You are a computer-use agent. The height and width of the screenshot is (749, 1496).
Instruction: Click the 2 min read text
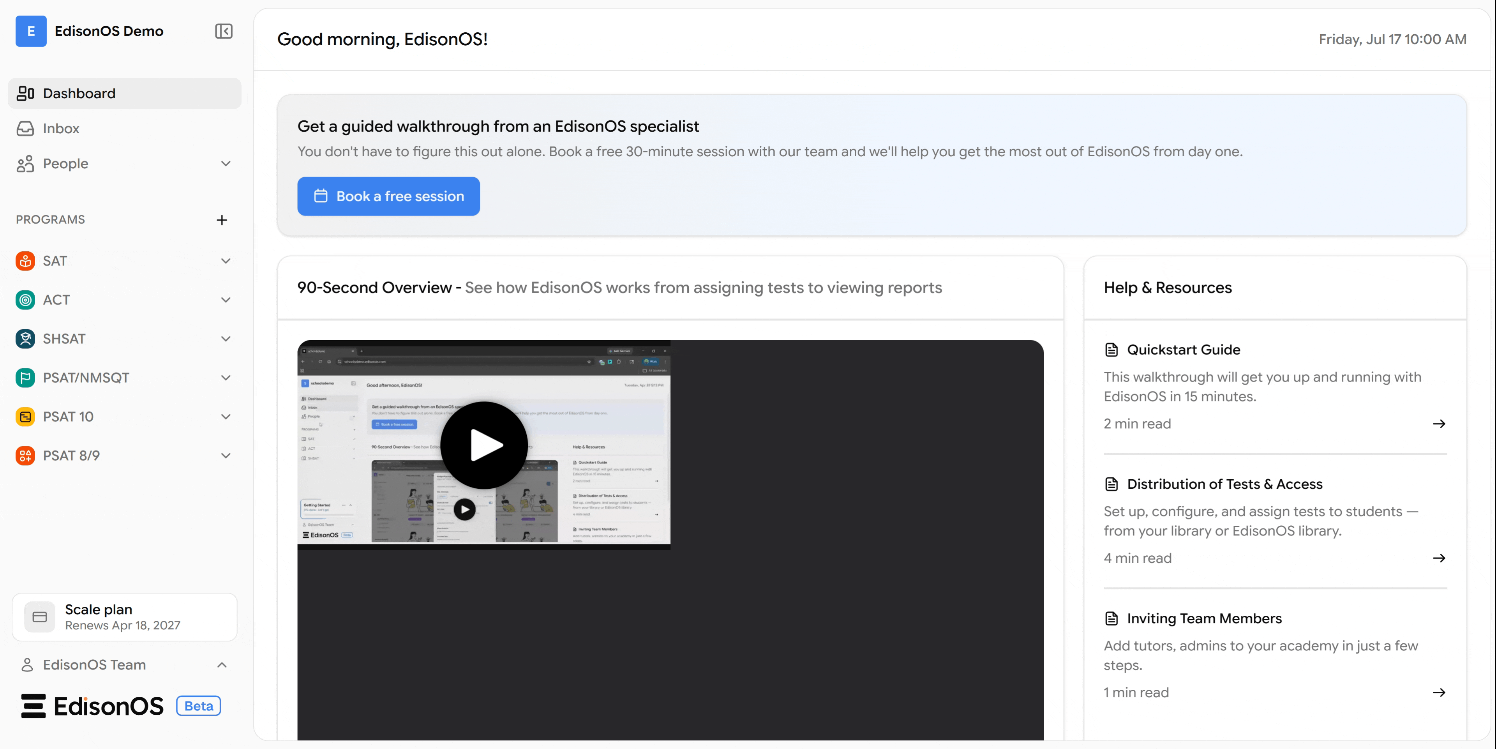coord(1137,424)
